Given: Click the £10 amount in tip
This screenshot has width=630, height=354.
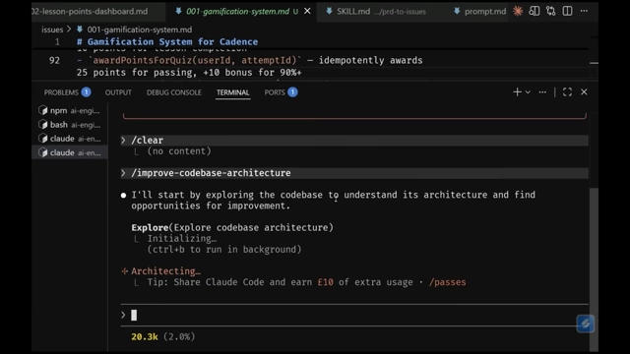Looking at the screenshot, I should [x=325, y=282].
